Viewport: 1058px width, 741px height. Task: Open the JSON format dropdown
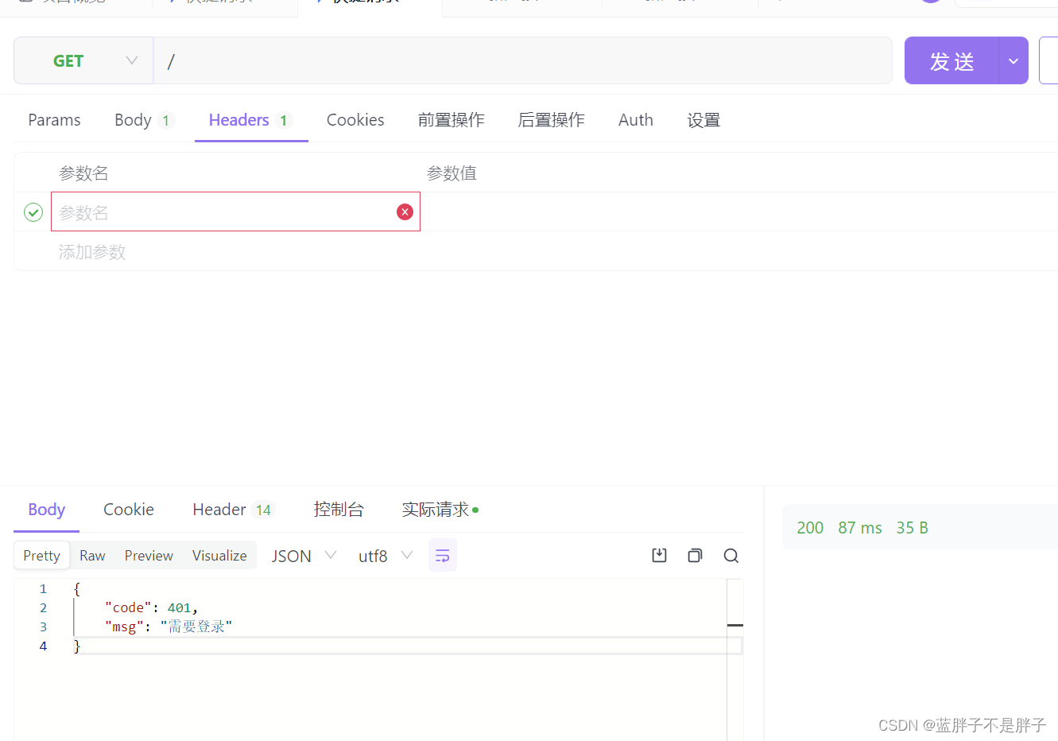(304, 556)
